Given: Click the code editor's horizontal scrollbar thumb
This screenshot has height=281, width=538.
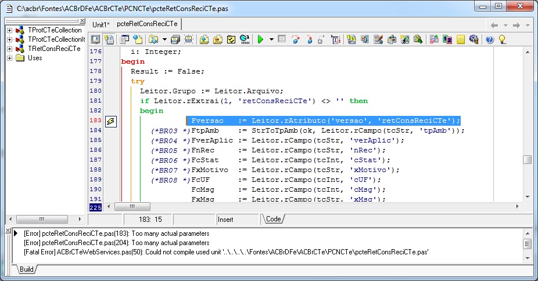Looking at the screenshot, I should click(x=132, y=206).
